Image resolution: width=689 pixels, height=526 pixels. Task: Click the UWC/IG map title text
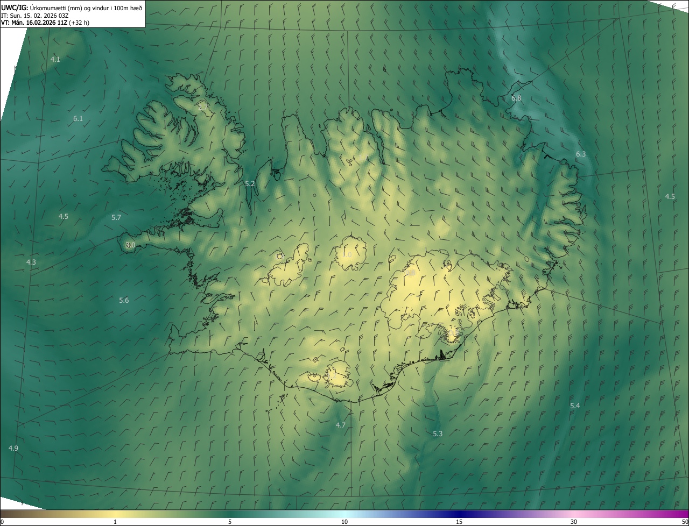click(x=15, y=8)
